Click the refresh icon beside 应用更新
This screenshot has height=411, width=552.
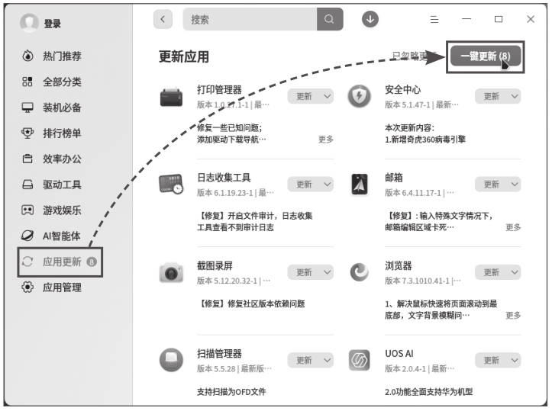[27, 262]
